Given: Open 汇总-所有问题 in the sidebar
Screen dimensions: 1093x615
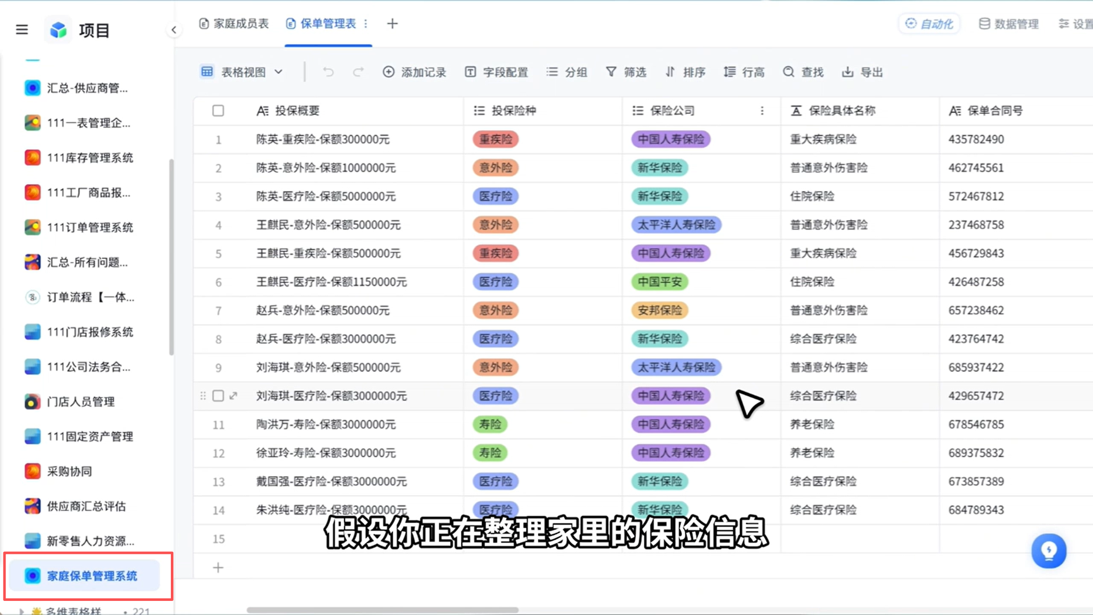Looking at the screenshot, I should pos(76,262).
